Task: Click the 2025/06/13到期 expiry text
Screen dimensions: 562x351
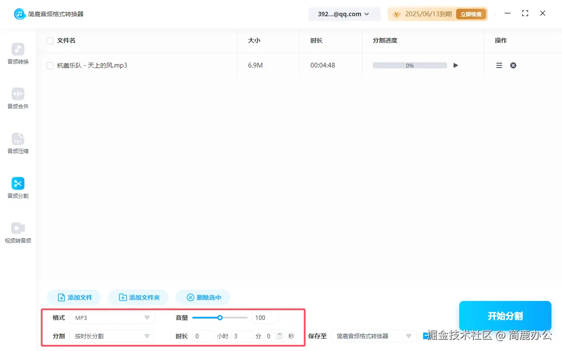Action: point(429,14)
